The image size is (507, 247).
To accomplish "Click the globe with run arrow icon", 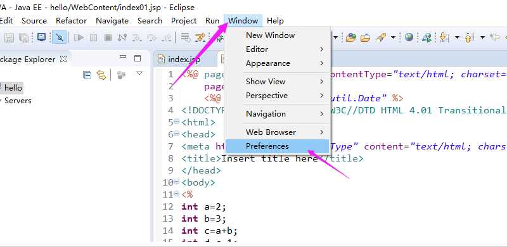I will point(427,37).
